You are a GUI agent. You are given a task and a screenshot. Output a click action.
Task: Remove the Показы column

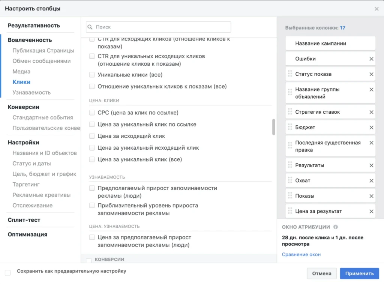click(371, 196)
